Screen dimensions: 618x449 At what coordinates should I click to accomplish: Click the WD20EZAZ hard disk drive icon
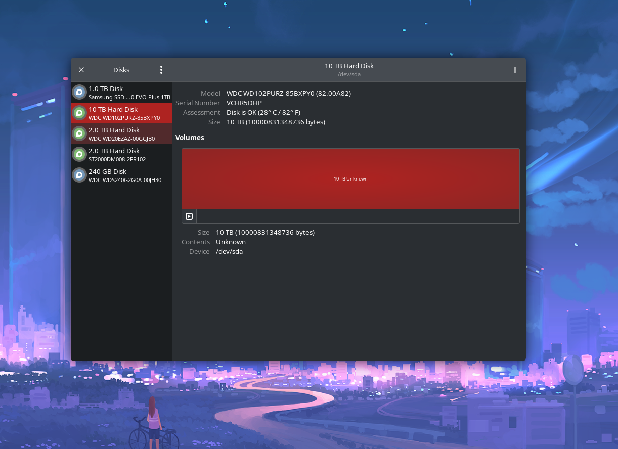click(x=79, y=133)
